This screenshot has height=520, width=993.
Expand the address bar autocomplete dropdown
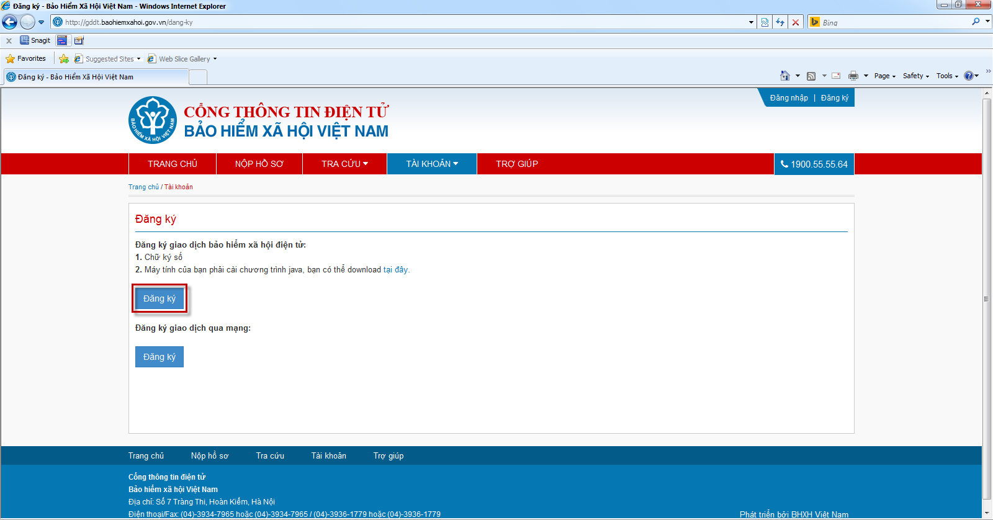(x=751, y=22)
